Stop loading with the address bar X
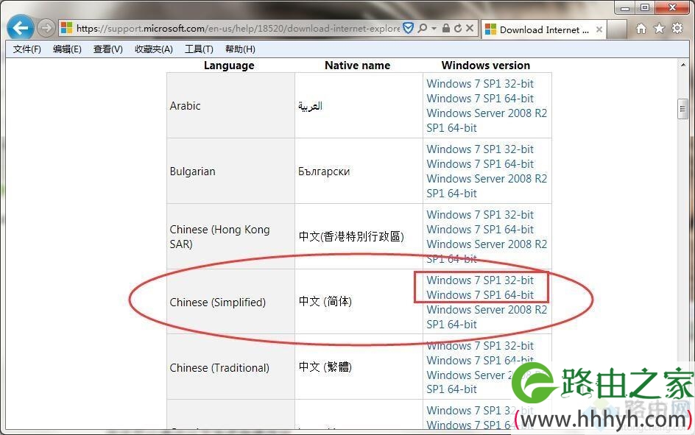Screen dimensions: 695x435 (x=470, y=29)
